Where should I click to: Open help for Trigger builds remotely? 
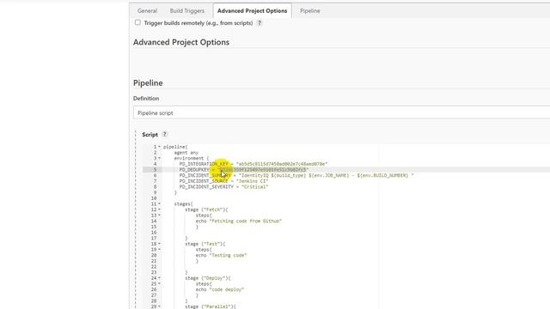[260, 23]
